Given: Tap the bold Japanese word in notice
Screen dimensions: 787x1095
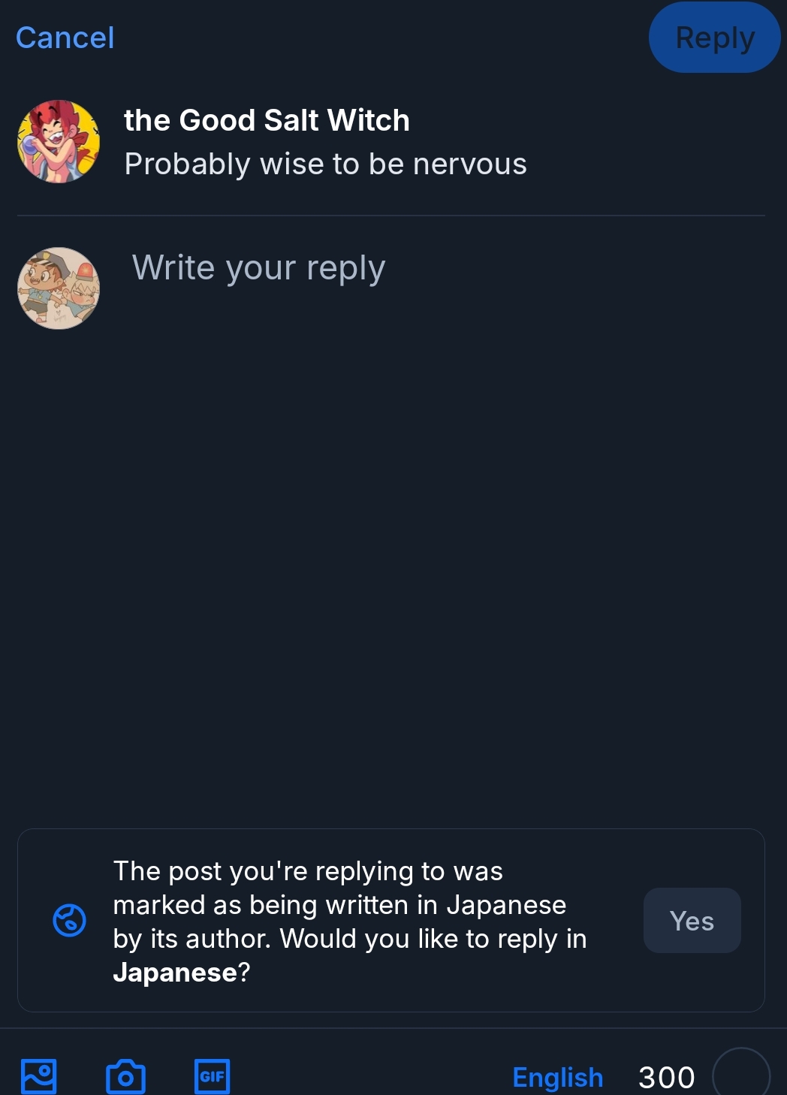Looking at the screenshot, I should click(x=175, y=973).
